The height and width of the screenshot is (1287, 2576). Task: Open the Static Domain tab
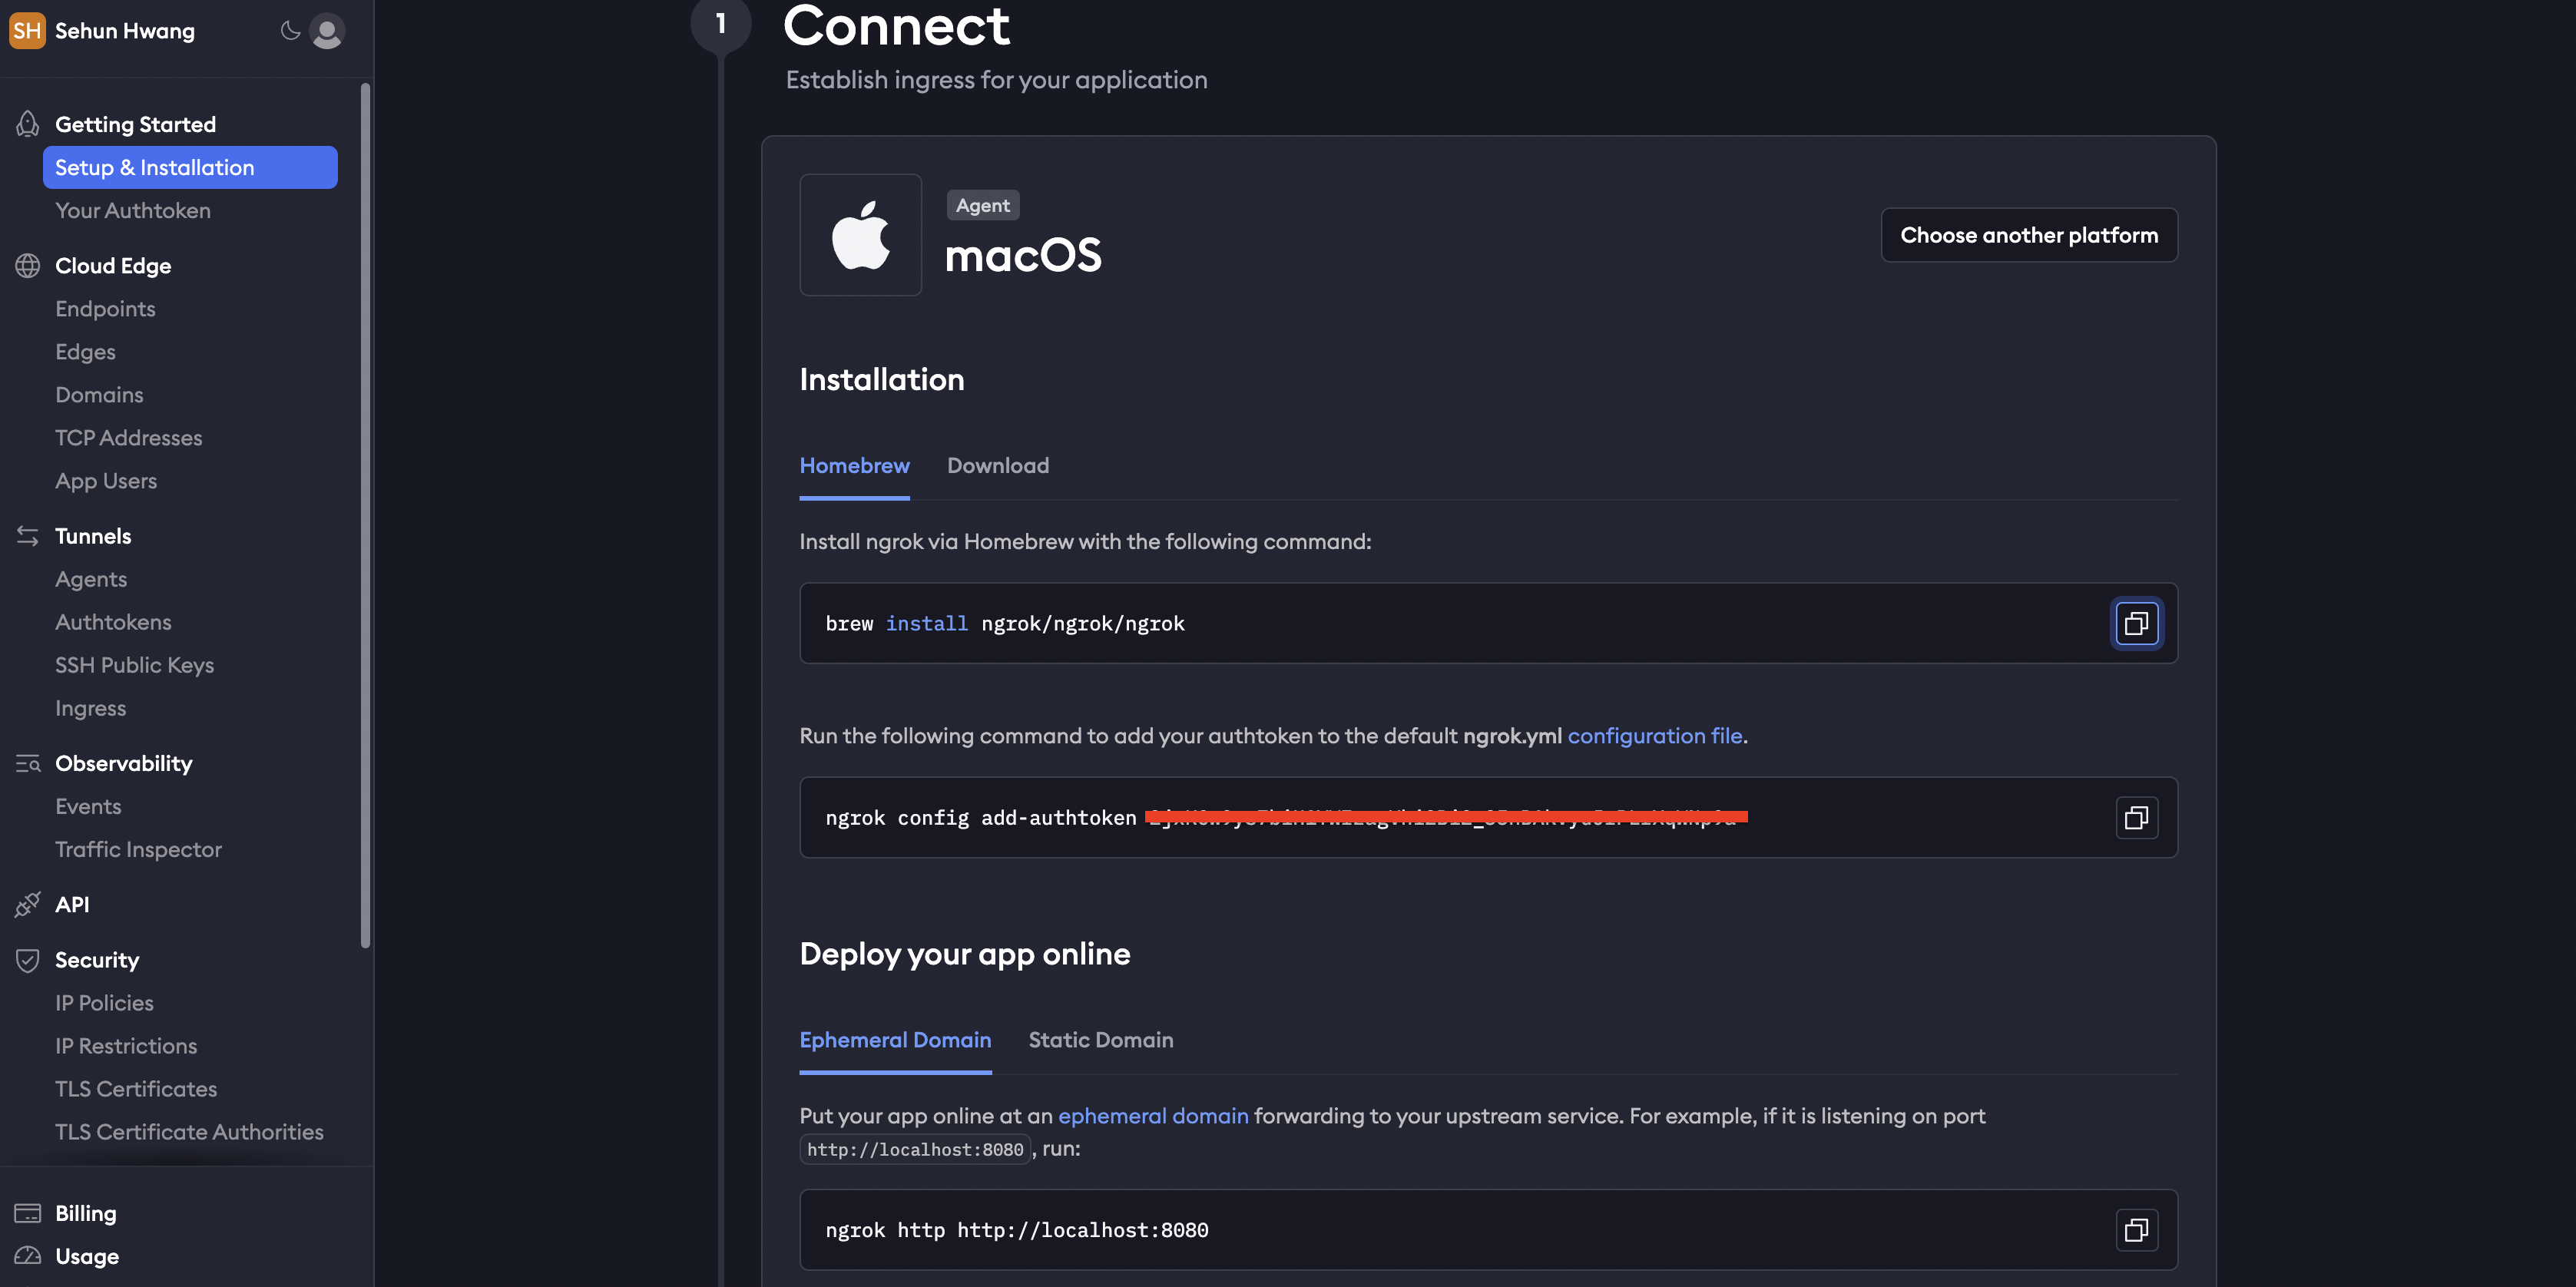(x=1100, y=1040)
